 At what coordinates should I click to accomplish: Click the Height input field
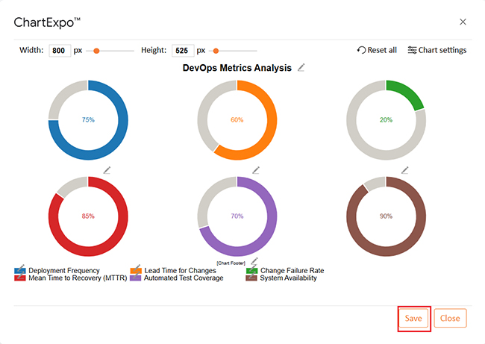pos(182,51)
